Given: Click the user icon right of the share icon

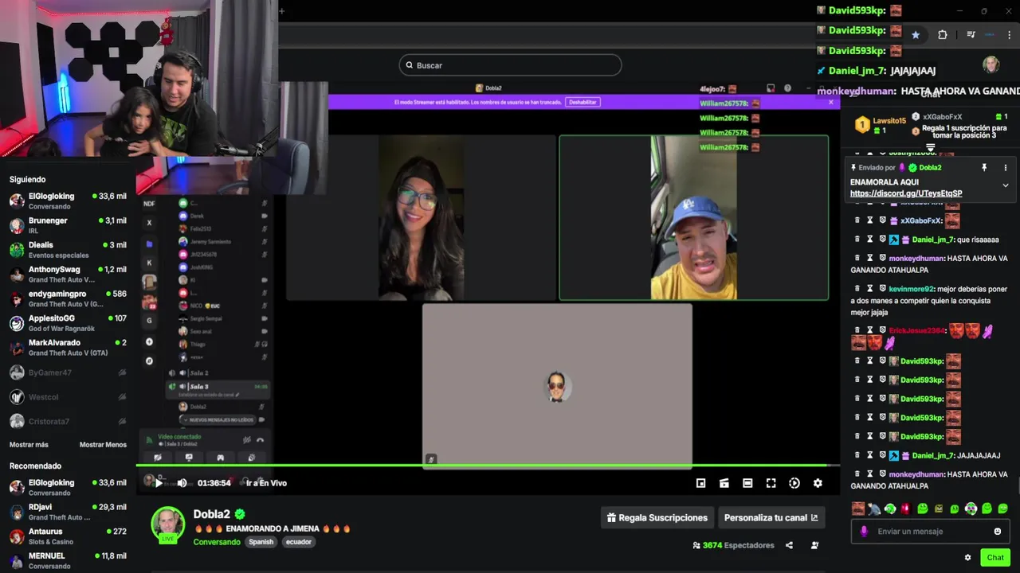Looking at the screenshot, I should click(x=814, y=545).
